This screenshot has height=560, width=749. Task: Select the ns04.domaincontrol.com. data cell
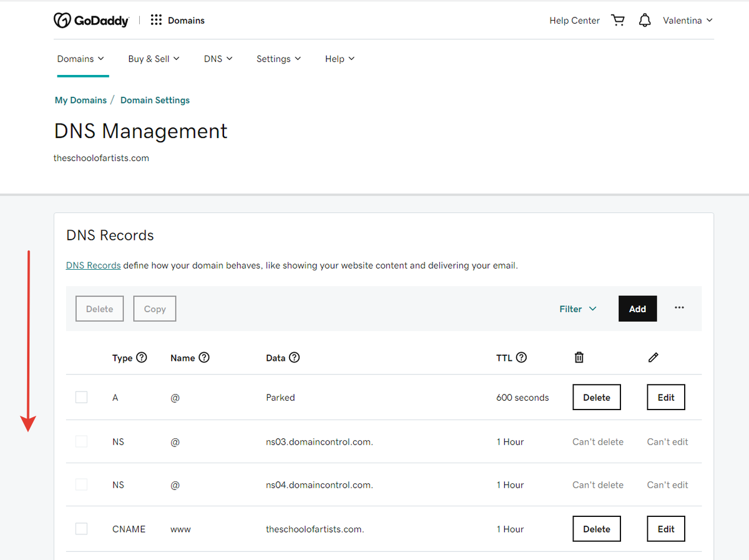[x=320, y=484]
